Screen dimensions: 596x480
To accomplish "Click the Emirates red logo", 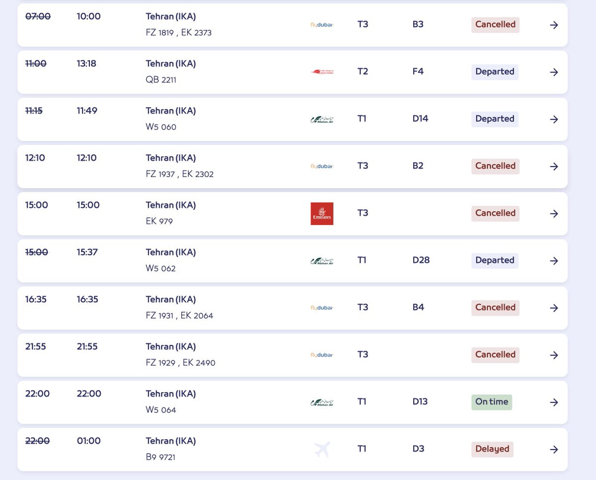I will [x=322, y=213].
